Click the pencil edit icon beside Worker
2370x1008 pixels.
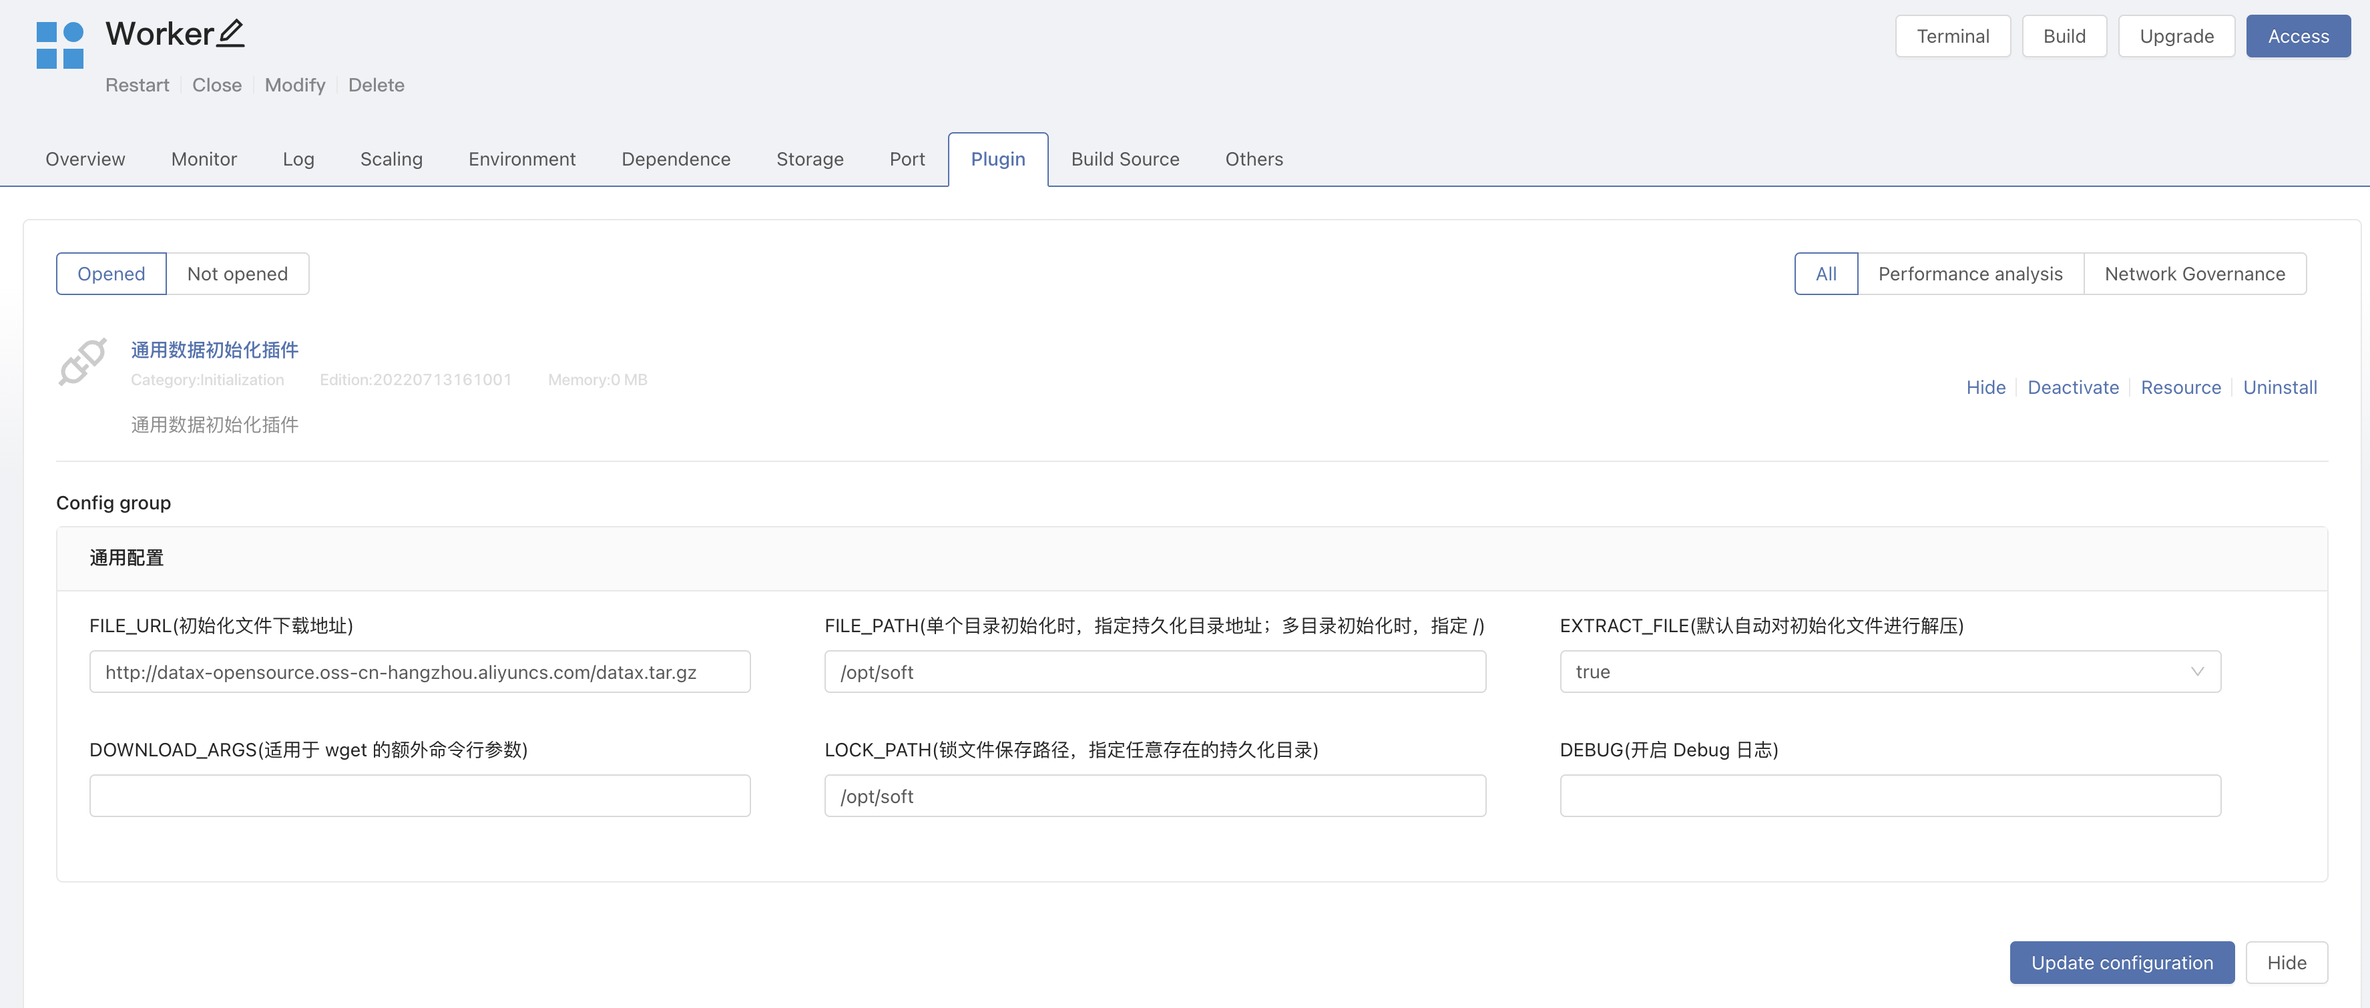pos(231,34)
